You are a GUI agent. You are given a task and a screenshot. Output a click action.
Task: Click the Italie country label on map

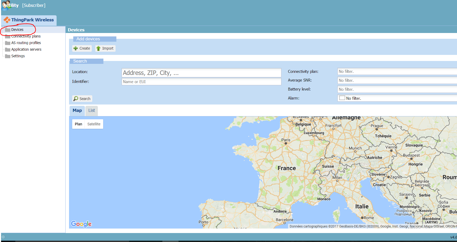pyautogui.click(x=362, y=206)
